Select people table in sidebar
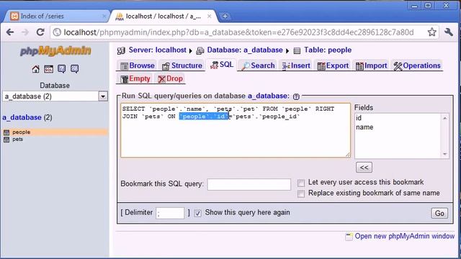This screenshot has width=461, height=259. tap(22, 132)
